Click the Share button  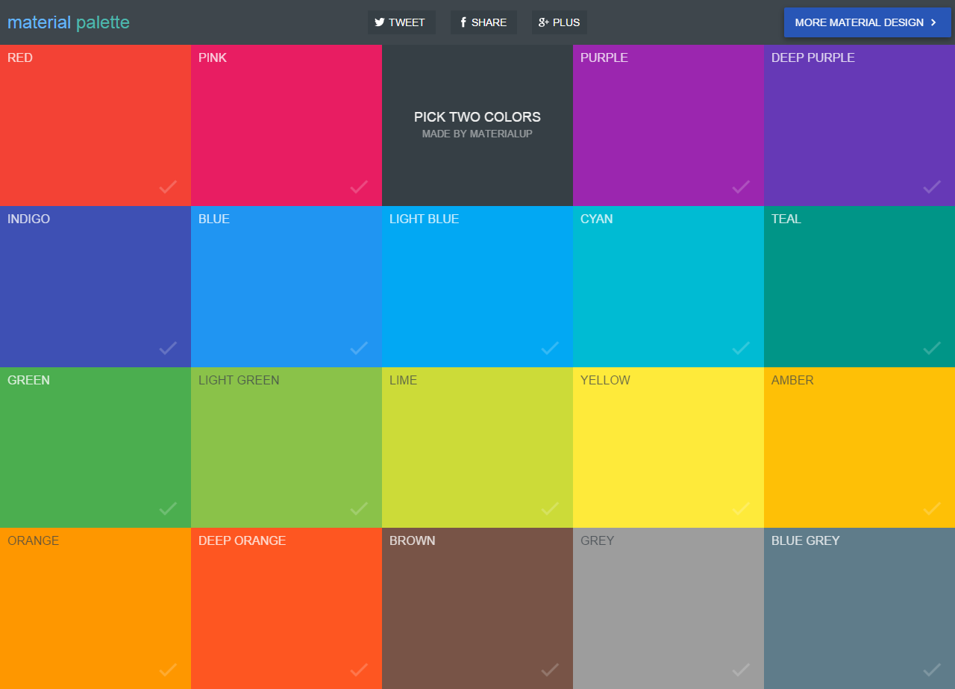pos(483,22)
